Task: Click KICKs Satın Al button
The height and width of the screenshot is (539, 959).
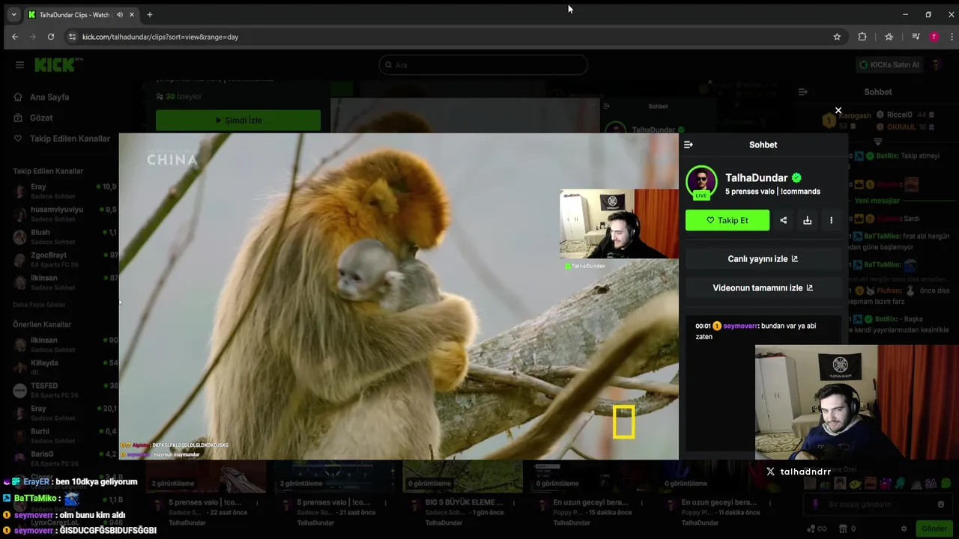Action: pyautogui.click(x=889, y=65)
